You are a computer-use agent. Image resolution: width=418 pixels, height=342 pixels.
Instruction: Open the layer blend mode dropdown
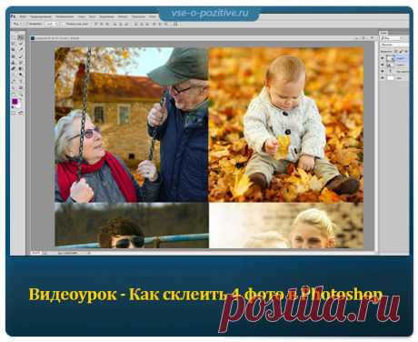click(x=393, y=45)
